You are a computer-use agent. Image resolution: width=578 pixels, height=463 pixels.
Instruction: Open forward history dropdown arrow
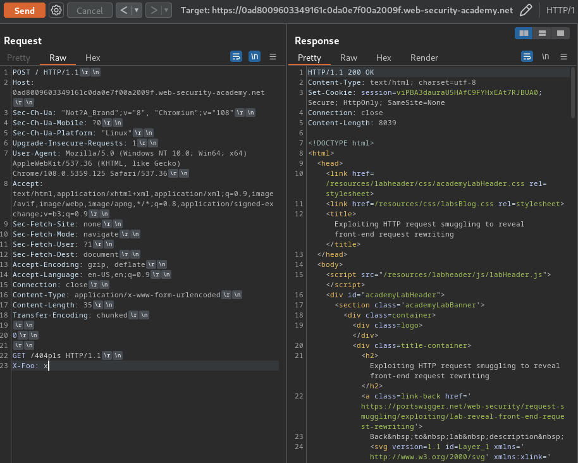click(166, 10)
